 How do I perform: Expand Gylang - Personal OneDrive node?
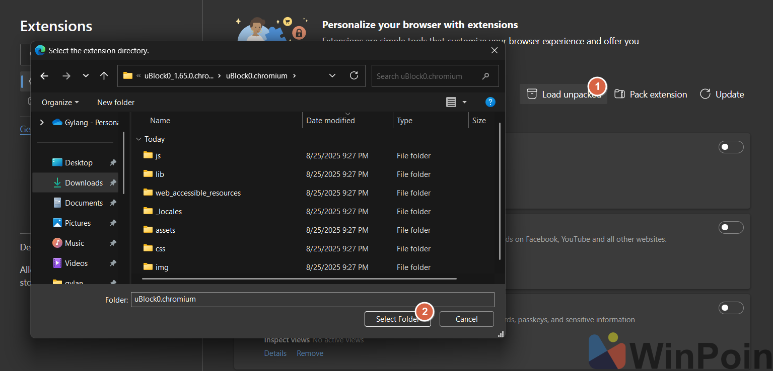(x=42, y=122)
